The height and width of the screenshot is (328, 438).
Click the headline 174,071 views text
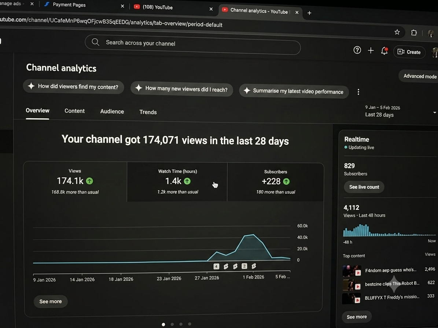175,140
